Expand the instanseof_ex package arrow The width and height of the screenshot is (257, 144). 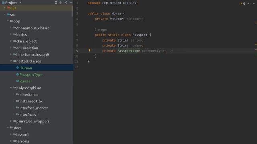(14, 101)
